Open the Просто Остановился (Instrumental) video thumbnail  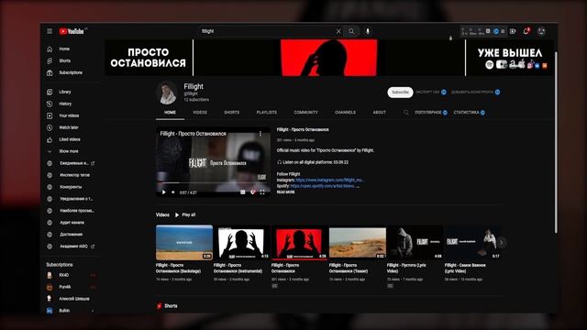tap(242, 242)
